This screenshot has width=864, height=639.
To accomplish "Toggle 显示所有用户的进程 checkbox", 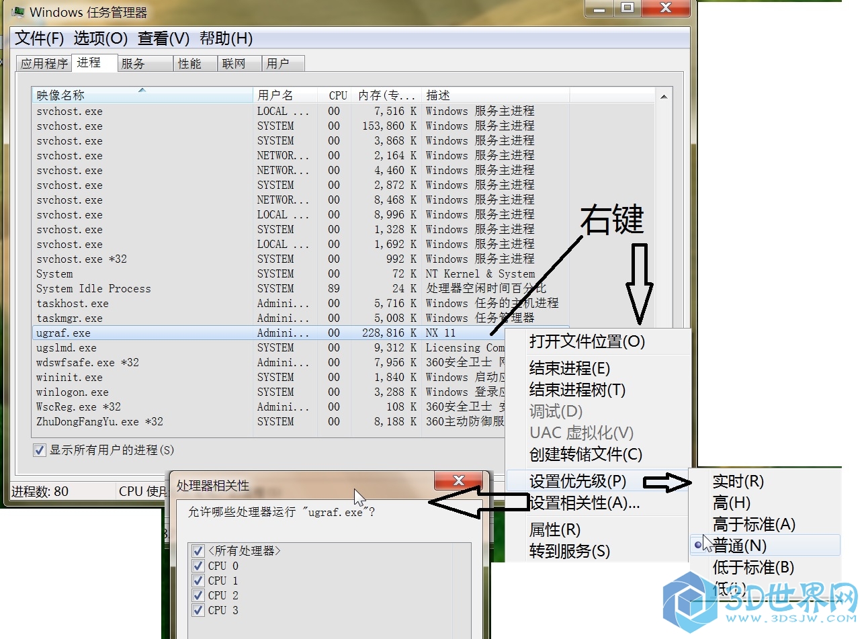I will pyautogui.click(x=40, y=450).
